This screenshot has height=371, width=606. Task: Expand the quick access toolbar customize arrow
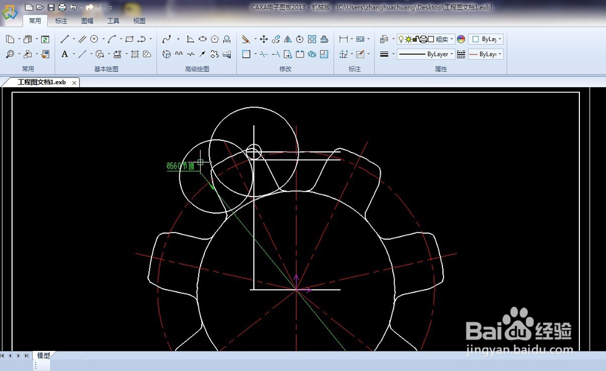point(110,7)
